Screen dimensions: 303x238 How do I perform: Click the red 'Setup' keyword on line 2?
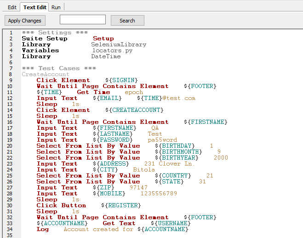(x=103, y=39)
